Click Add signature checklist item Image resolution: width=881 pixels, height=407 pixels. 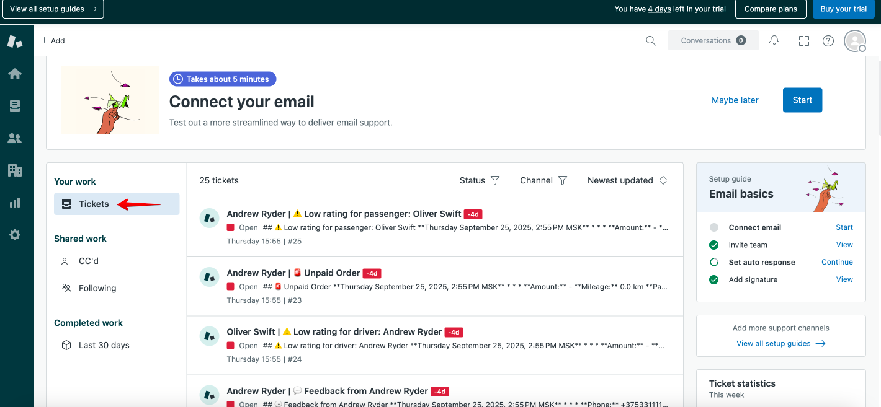[753, 279]
